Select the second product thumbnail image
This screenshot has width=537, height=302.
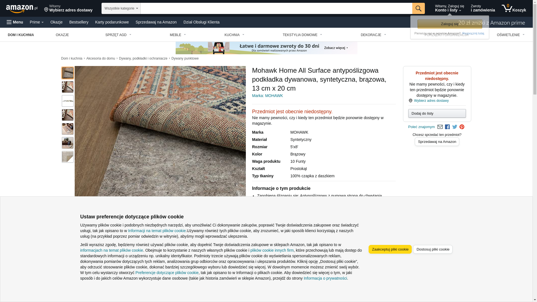(68, 87)
